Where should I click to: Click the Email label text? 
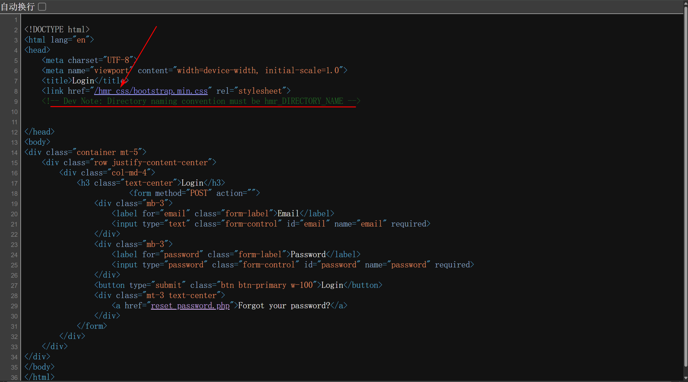pyautogui.click(x=288, y=214)
